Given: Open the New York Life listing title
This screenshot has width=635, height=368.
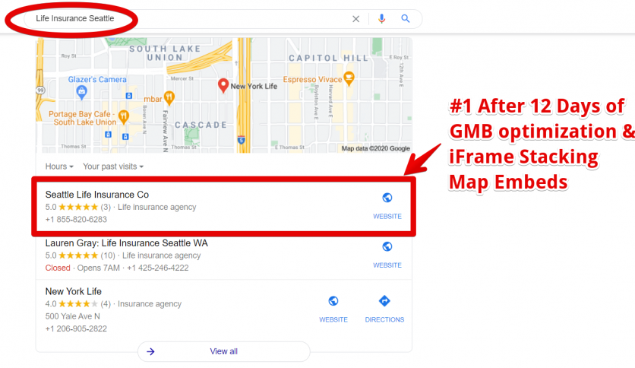Looking at the screenshot, I should 73,291.
